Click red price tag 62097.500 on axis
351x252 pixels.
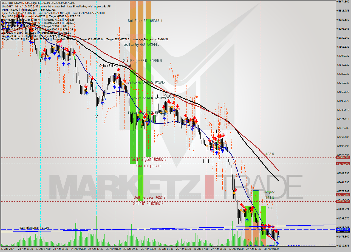(343, 201)
